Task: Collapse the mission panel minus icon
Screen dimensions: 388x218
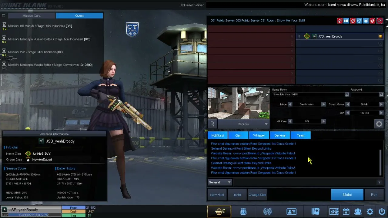Action: point(4,16)
